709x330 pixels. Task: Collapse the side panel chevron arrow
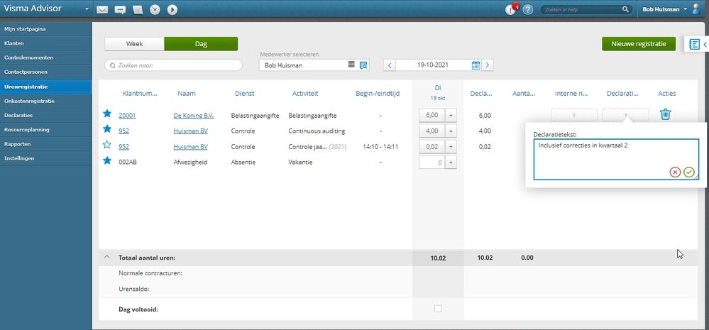[705, 44]
